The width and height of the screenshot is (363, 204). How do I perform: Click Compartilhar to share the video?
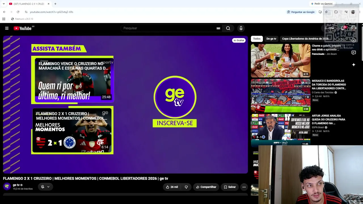(206, 187)
